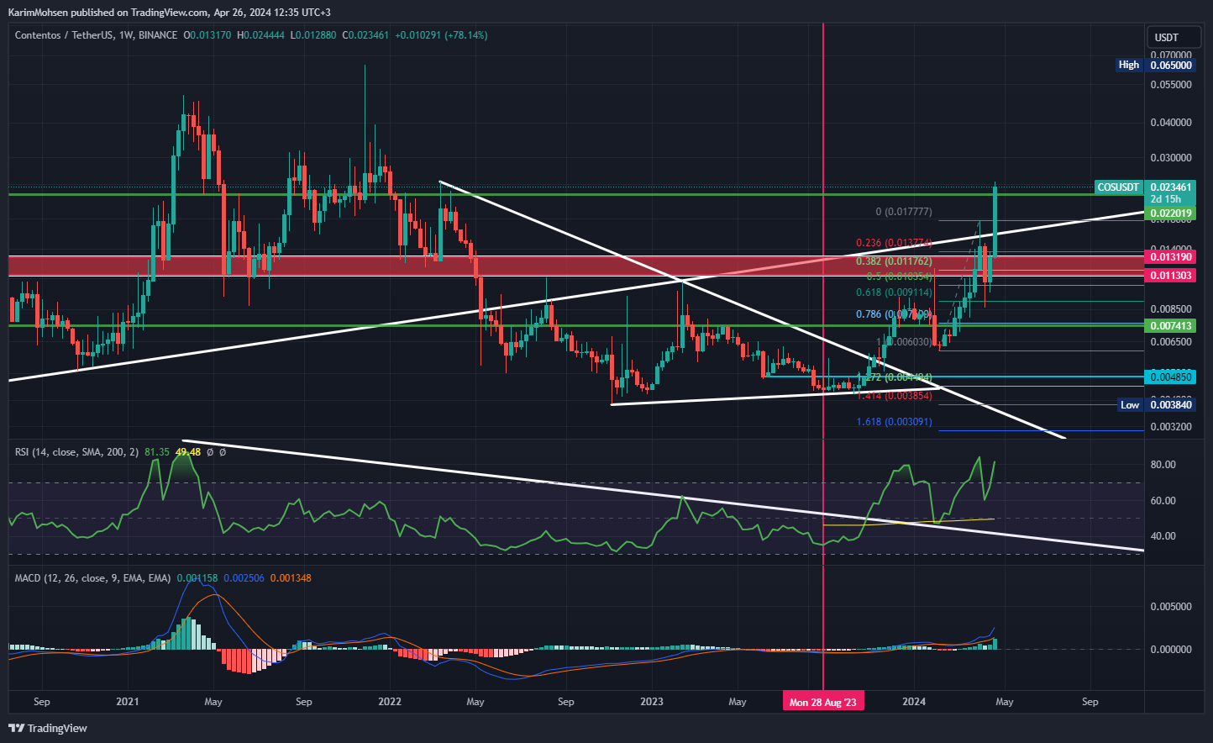Click the RSI (14, close, SMA, 200, 2) legend

tap(76, 452)
